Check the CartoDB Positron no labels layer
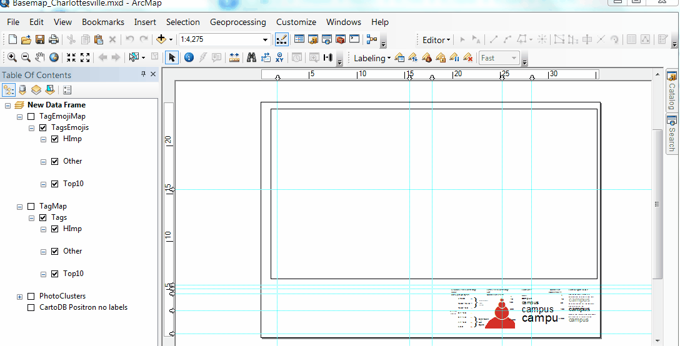The height and width of the screenshot is (346, 680). click(x=31, y=307)
